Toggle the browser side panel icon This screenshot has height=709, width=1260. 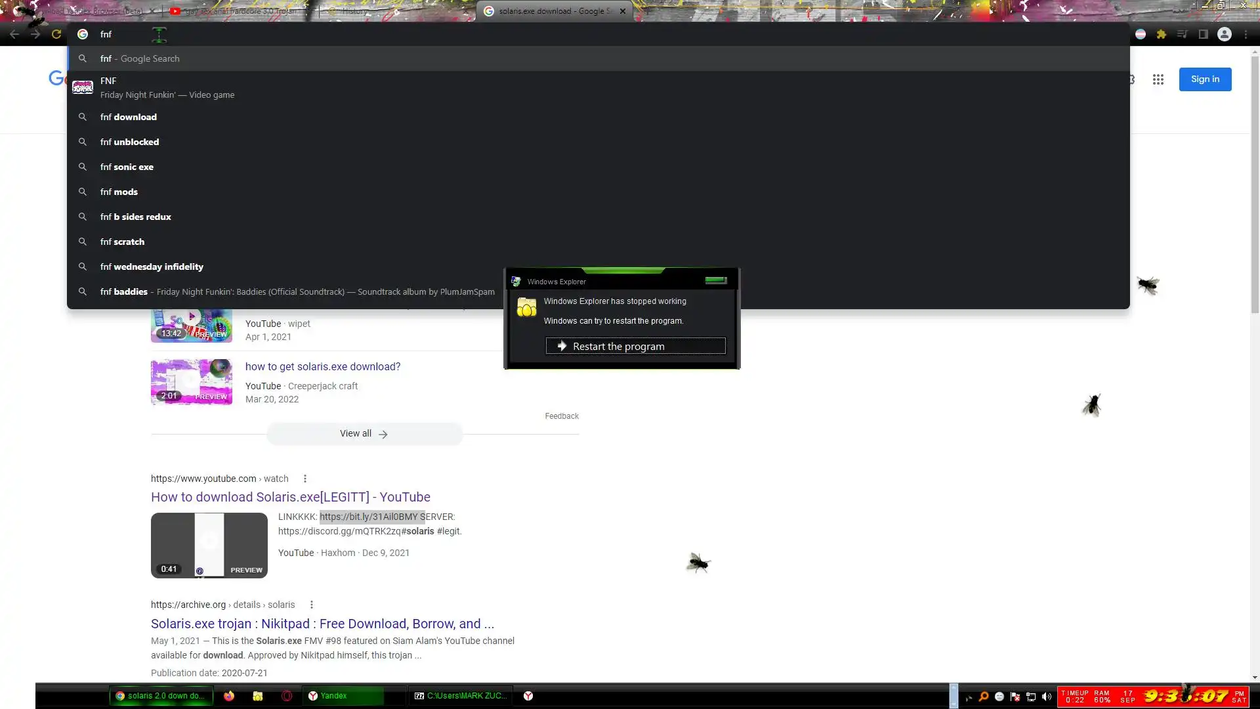(1203, 34)
